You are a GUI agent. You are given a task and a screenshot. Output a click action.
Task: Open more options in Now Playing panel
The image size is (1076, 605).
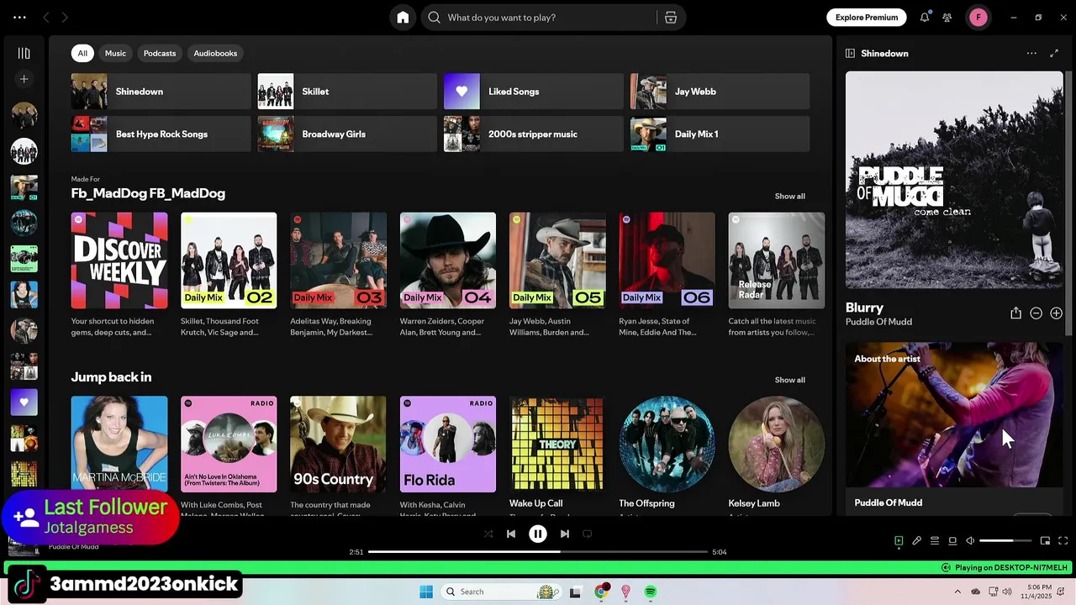(1031, 53)
